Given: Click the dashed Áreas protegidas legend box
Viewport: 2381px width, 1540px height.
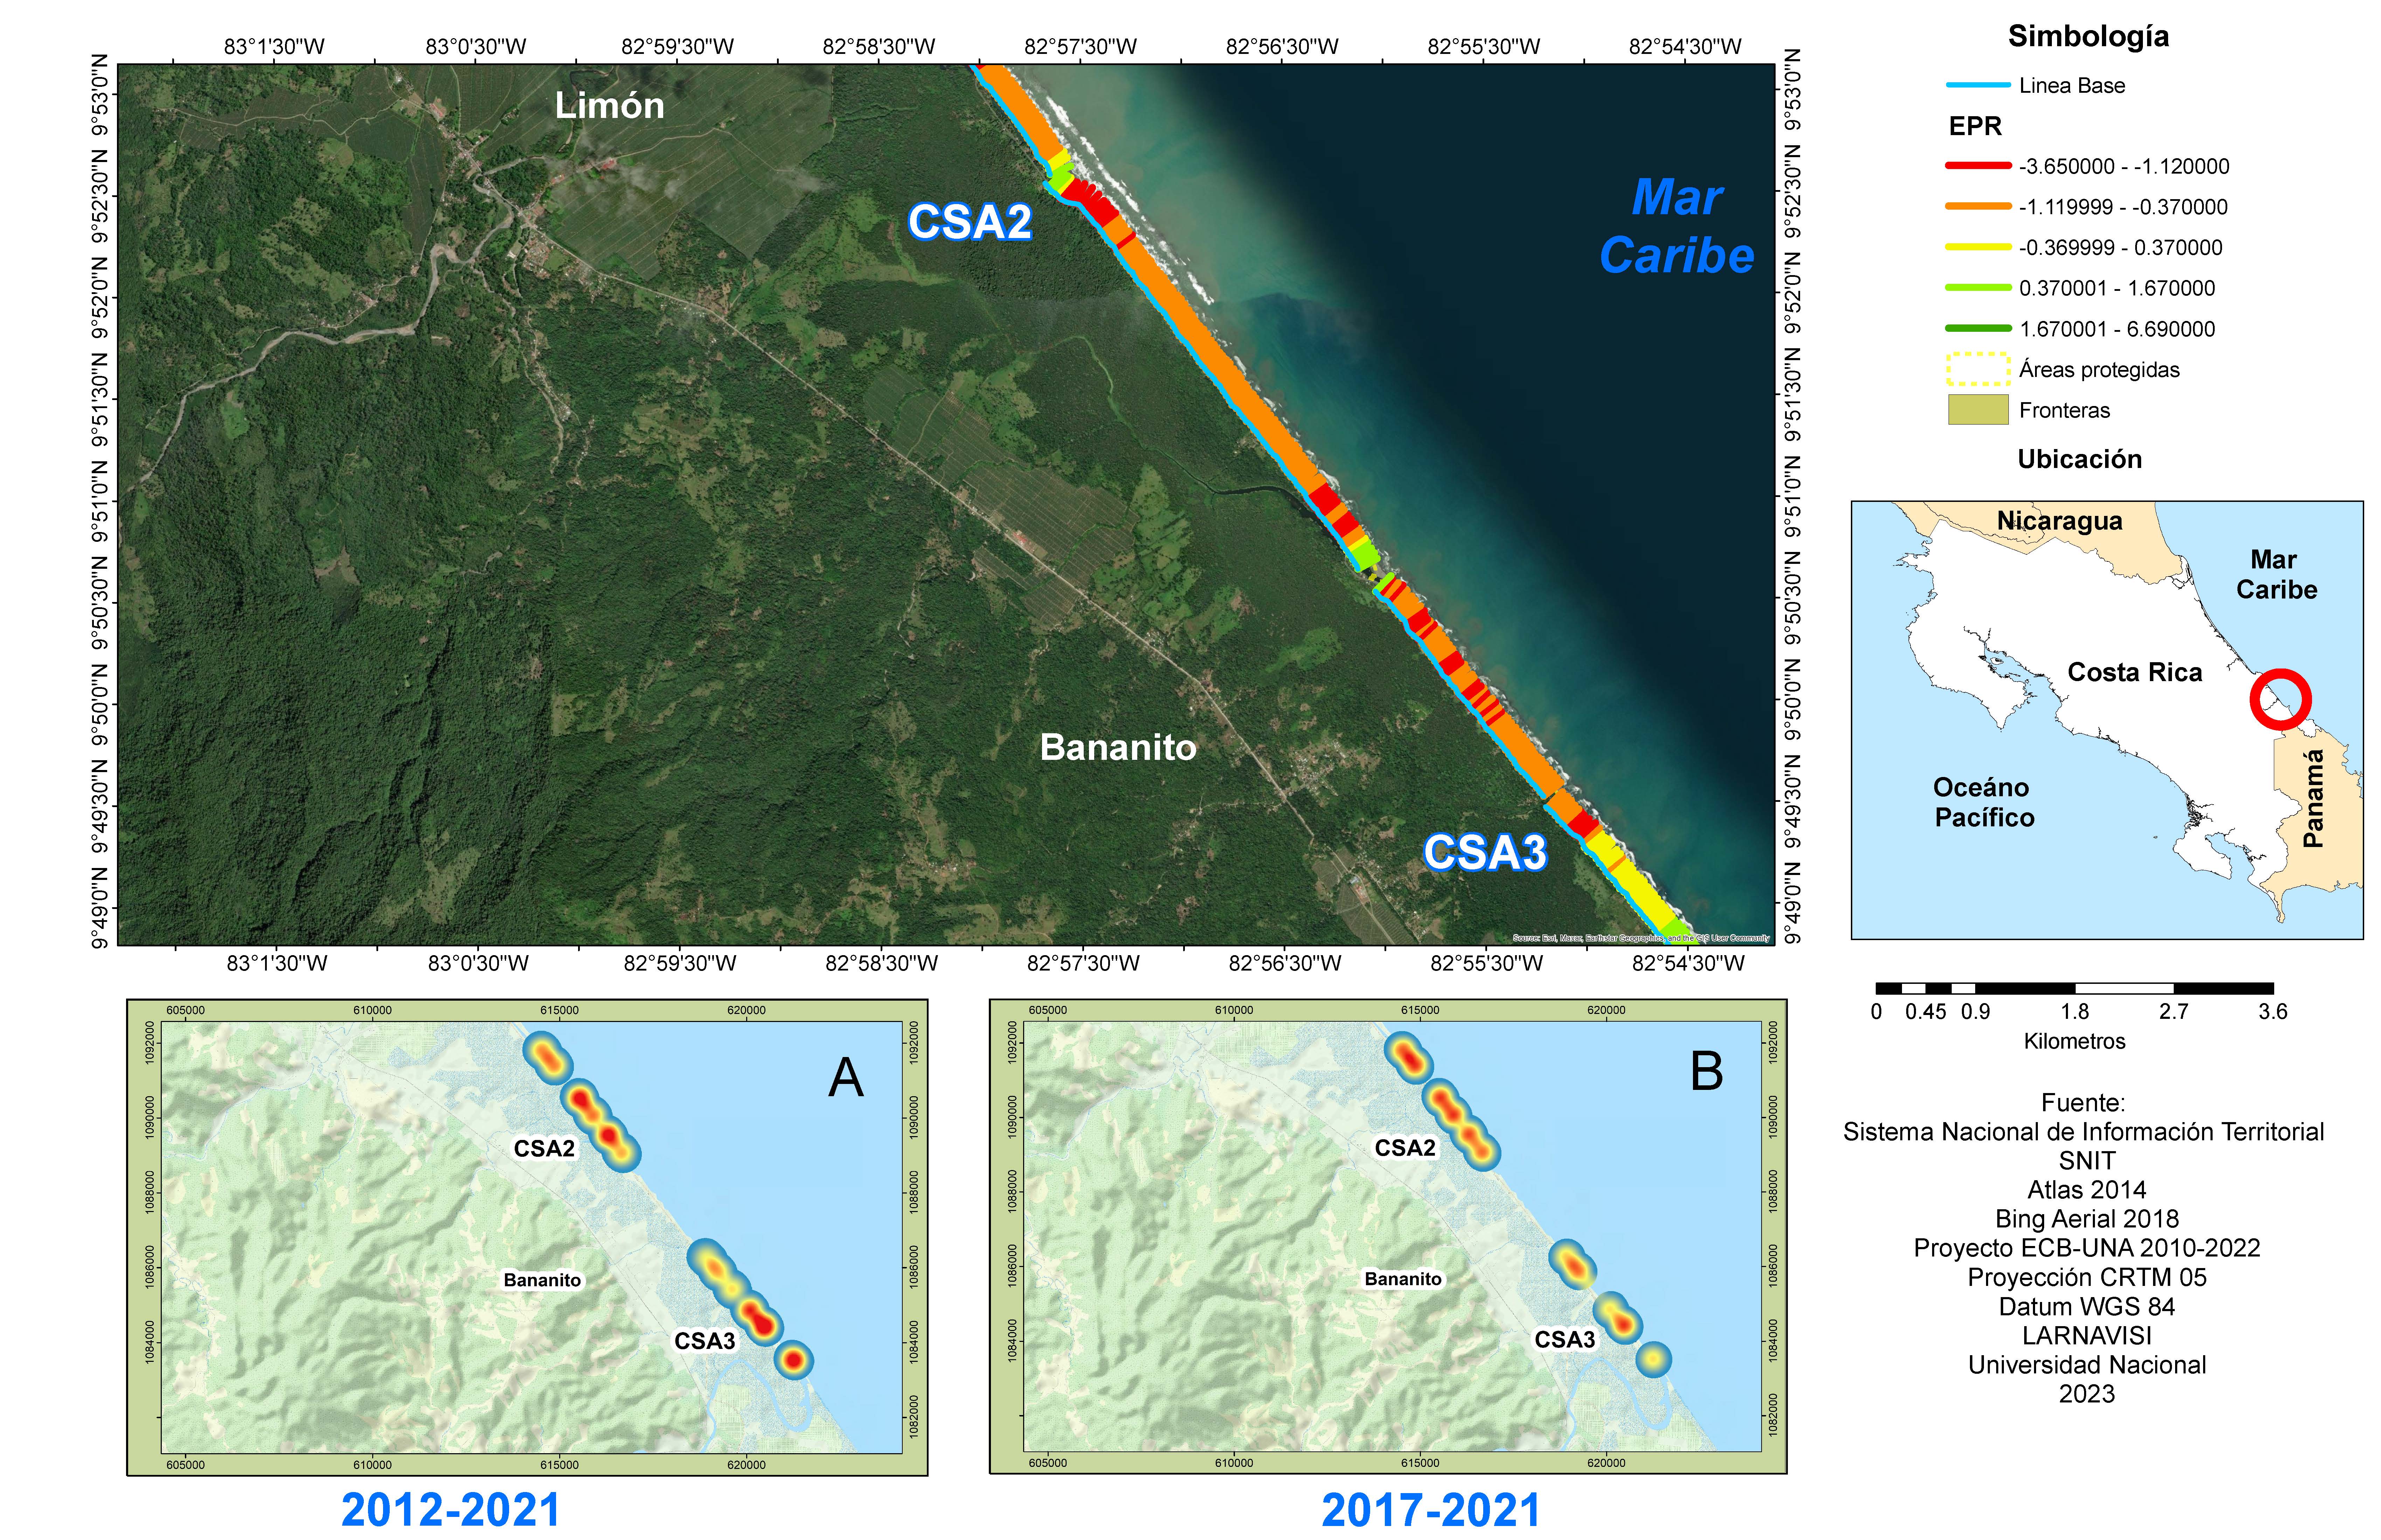Looking at the screenshot, I should (1978, 369).
